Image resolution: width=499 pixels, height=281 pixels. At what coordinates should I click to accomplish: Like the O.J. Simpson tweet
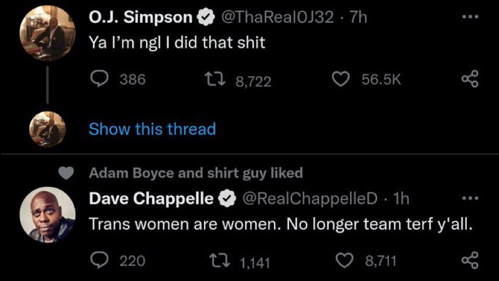tap(341, 79)
